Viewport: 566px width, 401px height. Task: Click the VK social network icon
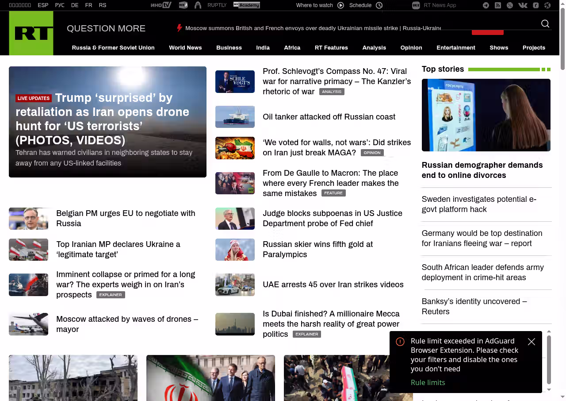click(523, 5)
